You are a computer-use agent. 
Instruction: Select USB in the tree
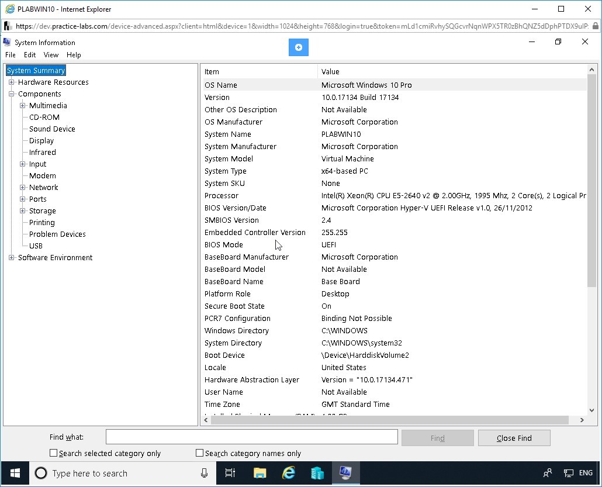[x=36, y=246]
